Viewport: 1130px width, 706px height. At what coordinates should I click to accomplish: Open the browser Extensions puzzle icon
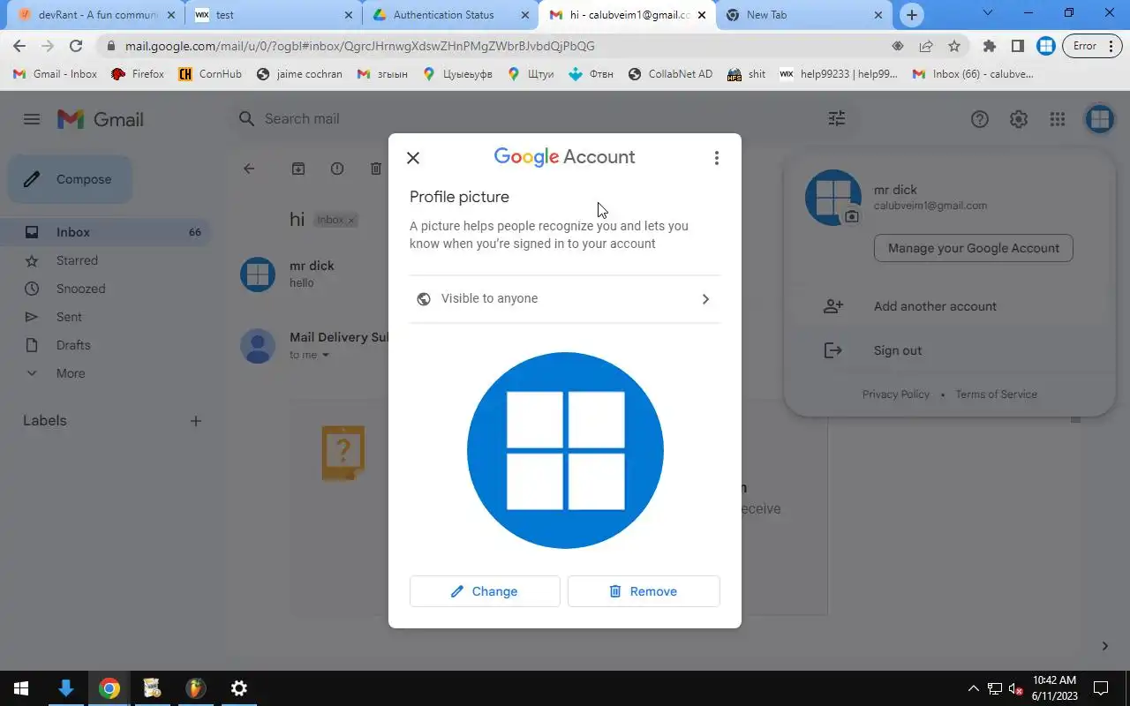[x=990, y=46]
